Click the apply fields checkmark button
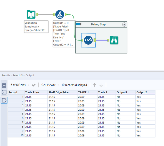The width and height of the screenshot is (164, 146). pyautogui.click(x=34, y=85)
